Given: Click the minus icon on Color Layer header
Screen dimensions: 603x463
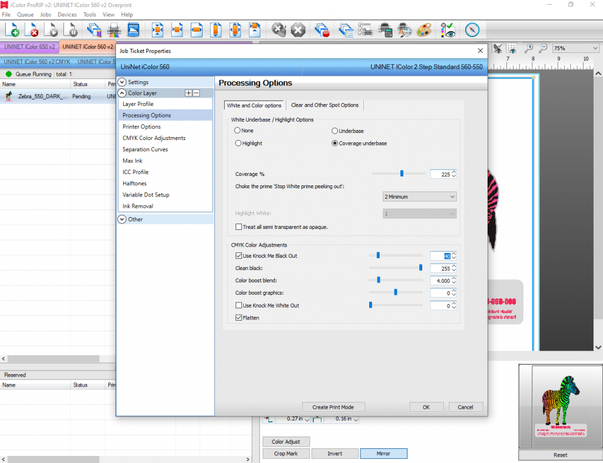Looking at the screenshot, I should click(x=196, y=93).
